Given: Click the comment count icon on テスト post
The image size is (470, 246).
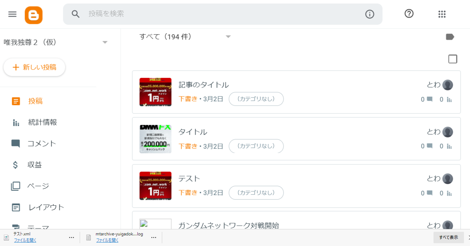Looking at the screenshot, I should pyautogui.click(x=430, y=193).
